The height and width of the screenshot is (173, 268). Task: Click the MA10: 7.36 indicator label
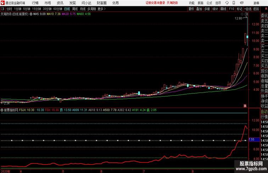click(x=54, y=14)
